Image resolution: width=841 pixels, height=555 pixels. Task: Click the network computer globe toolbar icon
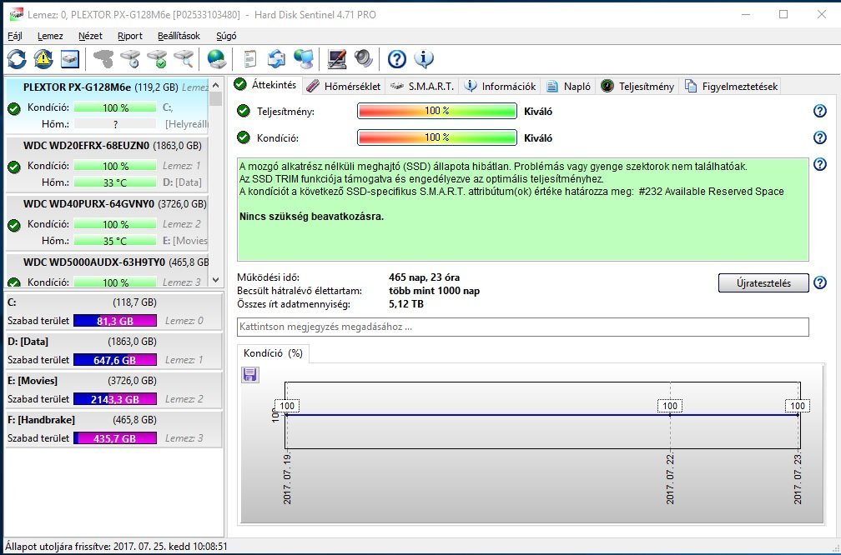point(304,59)
